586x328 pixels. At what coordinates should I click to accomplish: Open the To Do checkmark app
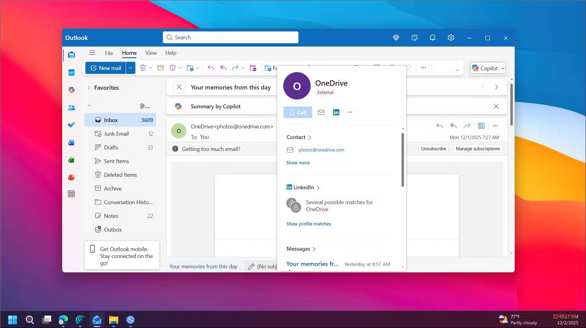[71, 125]
